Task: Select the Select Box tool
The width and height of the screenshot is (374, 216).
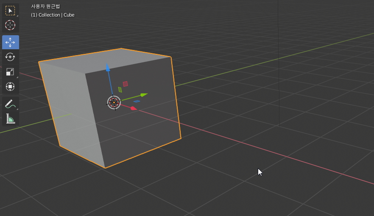Action: pyautogui.click(x=10, y=11)
